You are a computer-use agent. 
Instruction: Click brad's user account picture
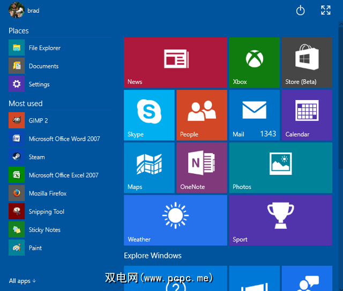pos(17,10)
